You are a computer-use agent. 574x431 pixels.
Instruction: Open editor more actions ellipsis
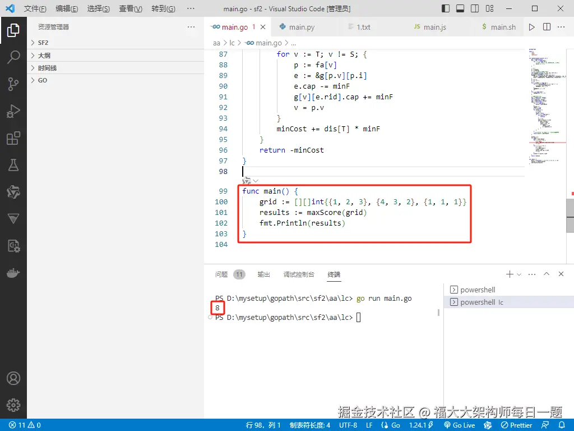tap(561, 27)
